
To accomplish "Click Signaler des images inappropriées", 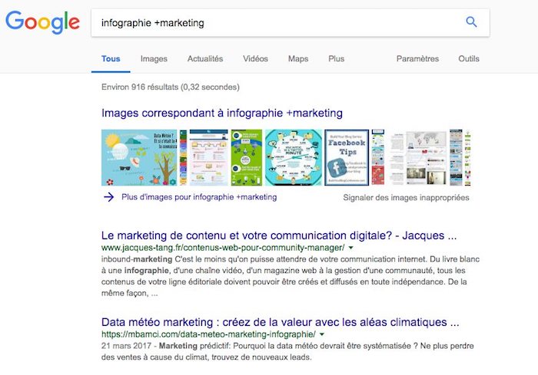I will tap(406, 197).
